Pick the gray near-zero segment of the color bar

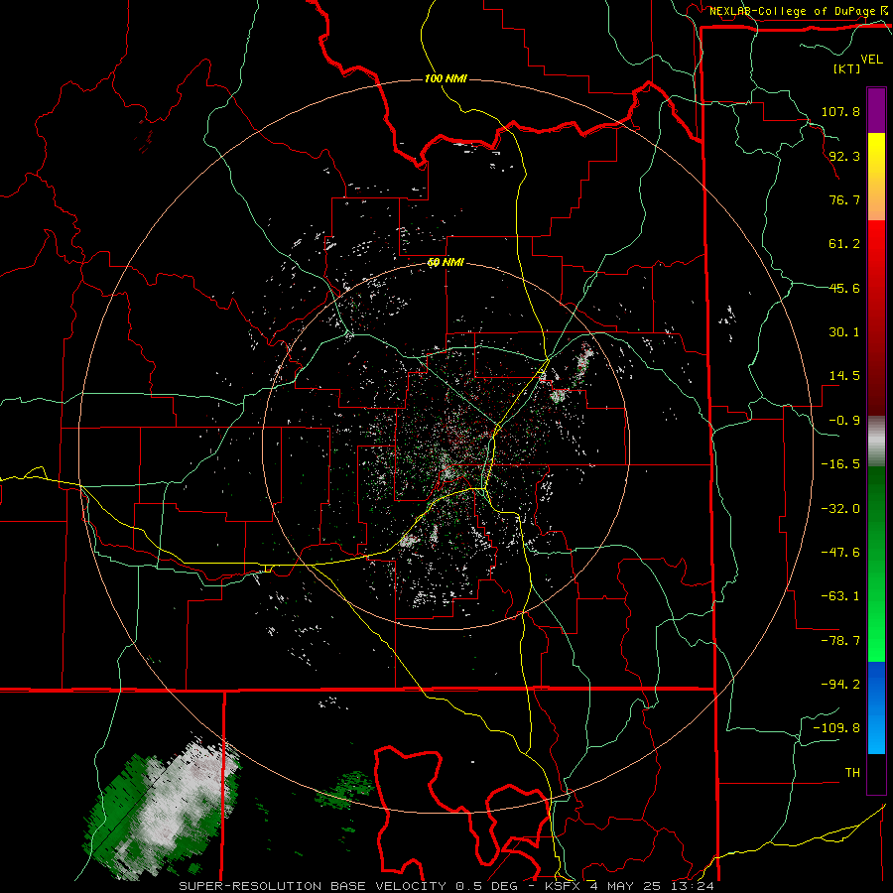[876, 442]
